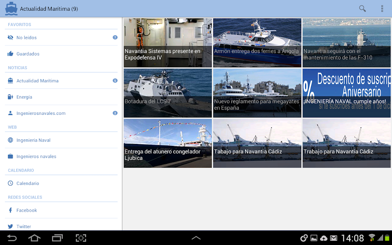Image resolution: width=392 pixels, height=245 pixels.
Task: Click the Actualidad Marítima badge 5
Action: click(115, 81)
